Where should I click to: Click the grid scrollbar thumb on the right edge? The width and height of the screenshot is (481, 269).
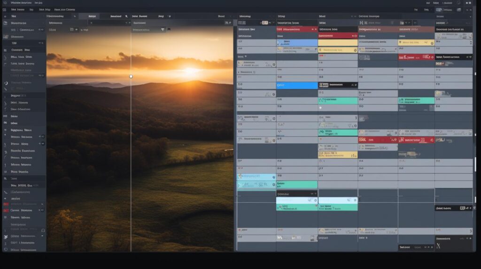(x=475, y=164)
